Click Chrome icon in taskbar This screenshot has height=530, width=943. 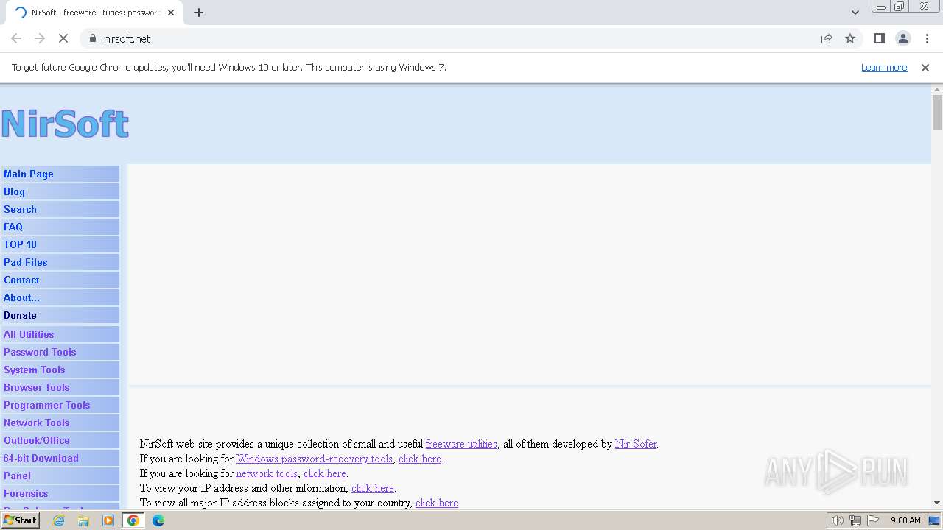tap(133, 520)
